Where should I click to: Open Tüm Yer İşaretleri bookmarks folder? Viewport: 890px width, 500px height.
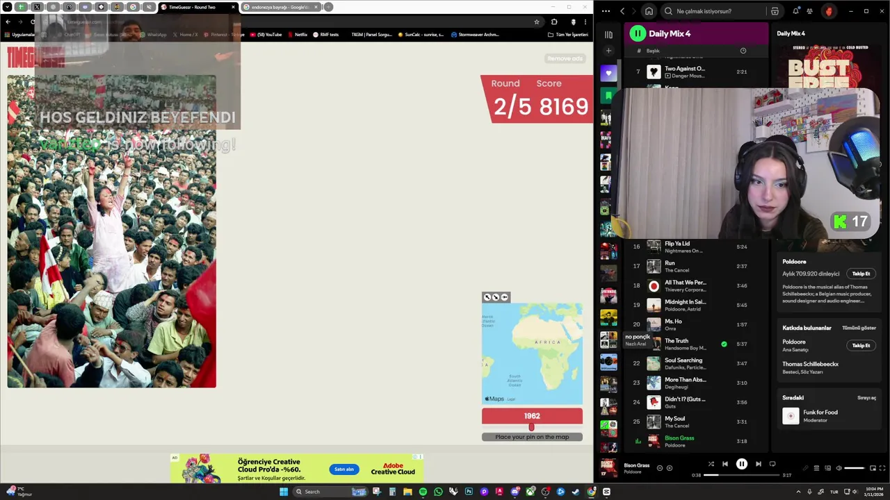point(568,34)
